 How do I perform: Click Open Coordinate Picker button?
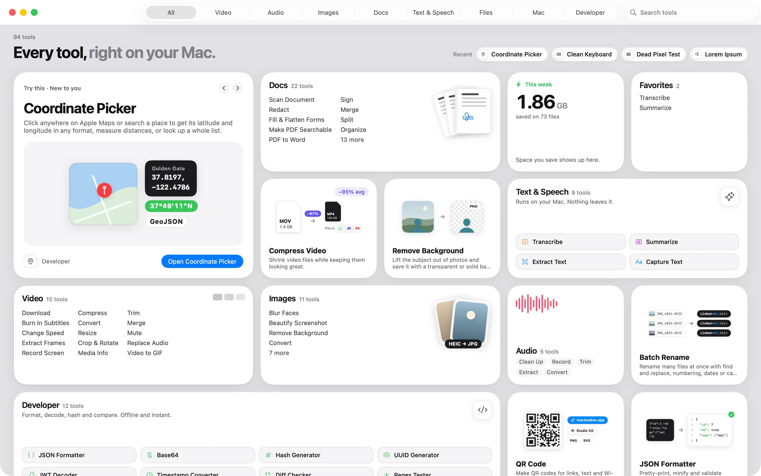click(202, 261)
